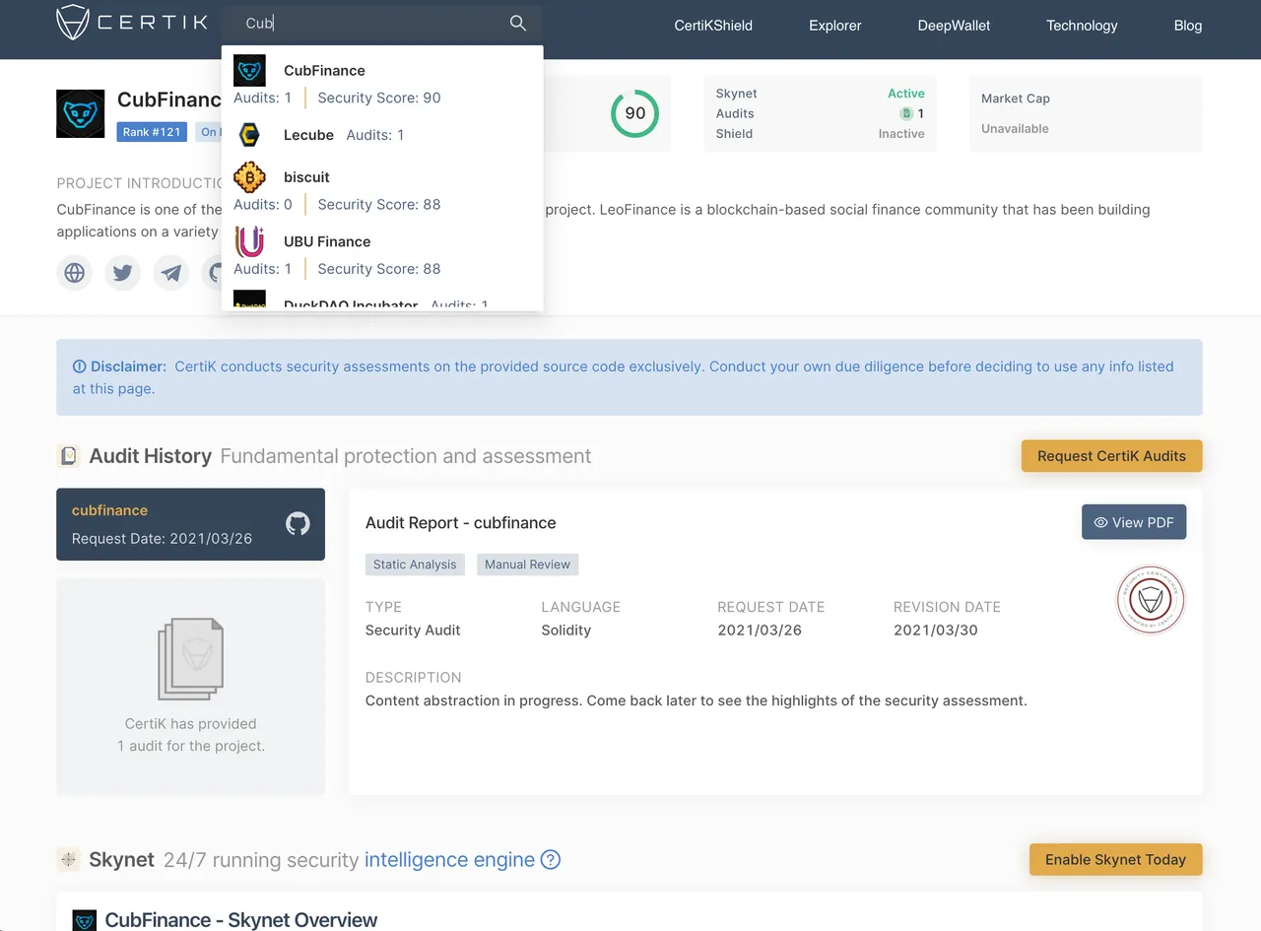Click the security certificate seal badge
Viewport: 1261px width, 931px height.
(1151, 600)
